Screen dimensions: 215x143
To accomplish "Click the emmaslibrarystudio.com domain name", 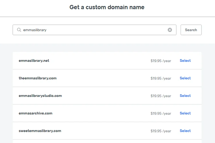I will 40,96.
